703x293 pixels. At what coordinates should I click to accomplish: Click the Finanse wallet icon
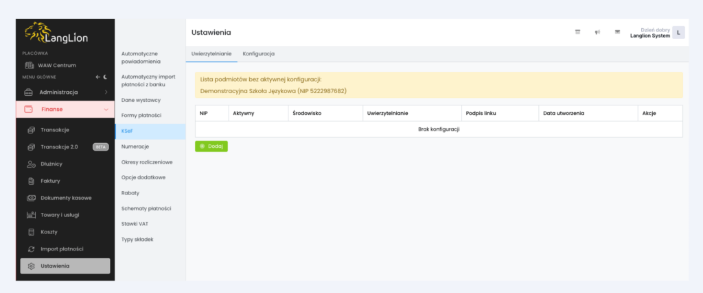(28, 109)
